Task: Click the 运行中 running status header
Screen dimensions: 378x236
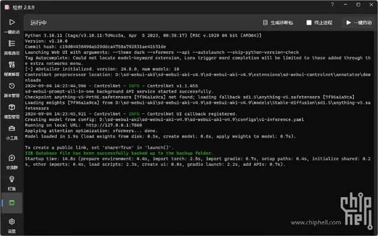Action: pyautogui.click(x=39, y=22)
